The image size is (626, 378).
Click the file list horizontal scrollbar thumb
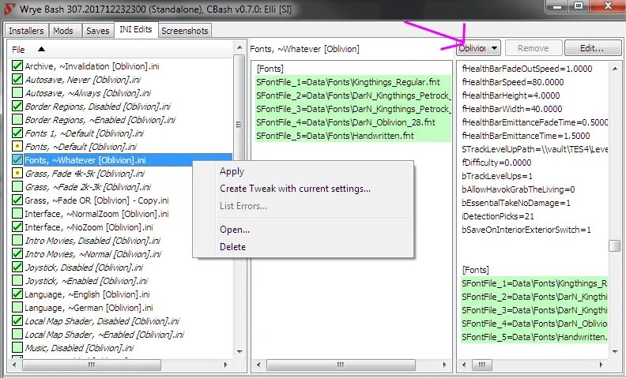92,365
